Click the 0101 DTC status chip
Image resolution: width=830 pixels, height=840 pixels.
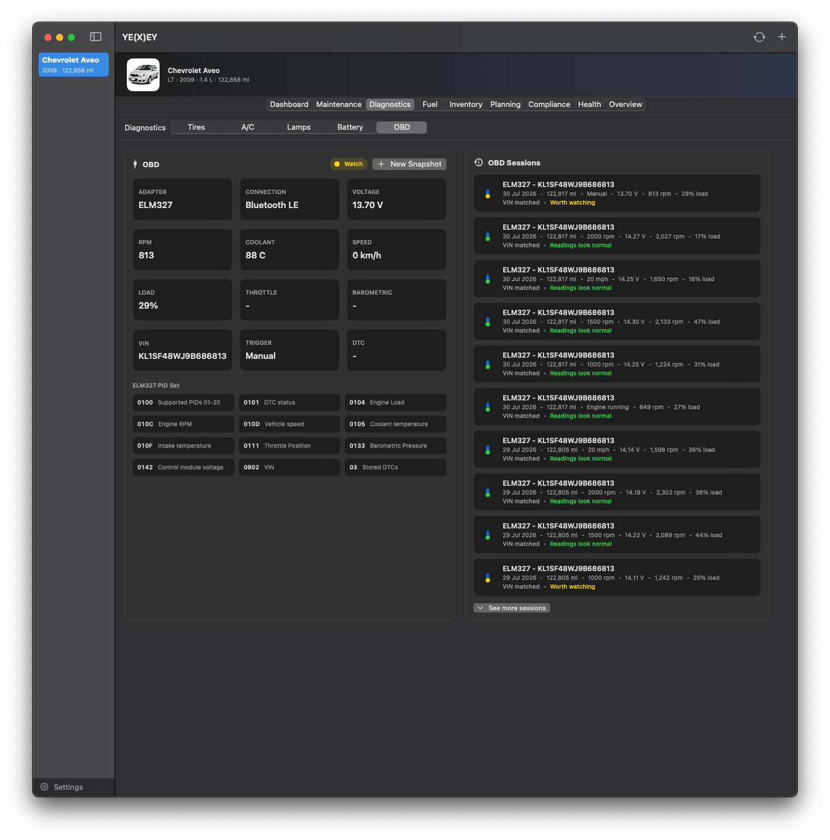point(289,402)
